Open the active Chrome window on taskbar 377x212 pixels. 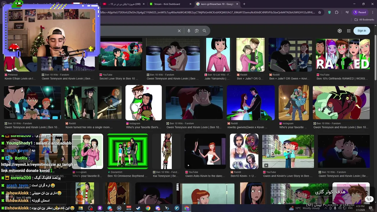click(x=186, y=208)
